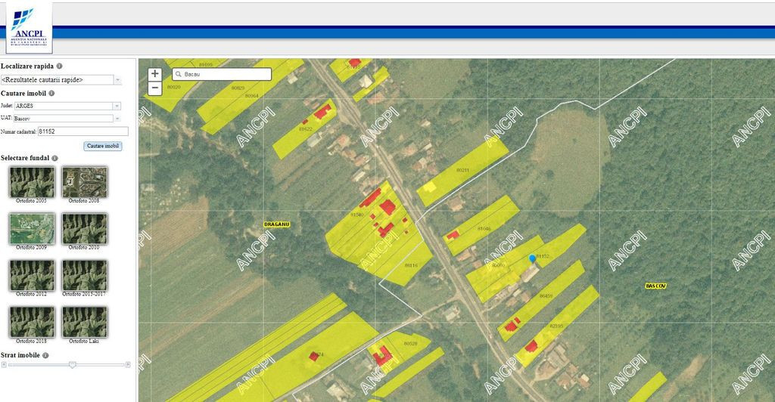Image resolution: width=775 pixels, height=402 pixels.
Task: Click the ANCPI logo
Action: [x=30, y=27]
